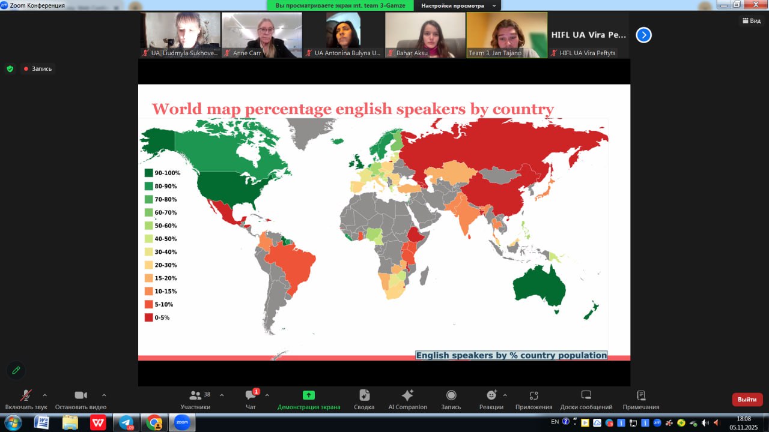Open the Apps (Приложения) panel

533,399
